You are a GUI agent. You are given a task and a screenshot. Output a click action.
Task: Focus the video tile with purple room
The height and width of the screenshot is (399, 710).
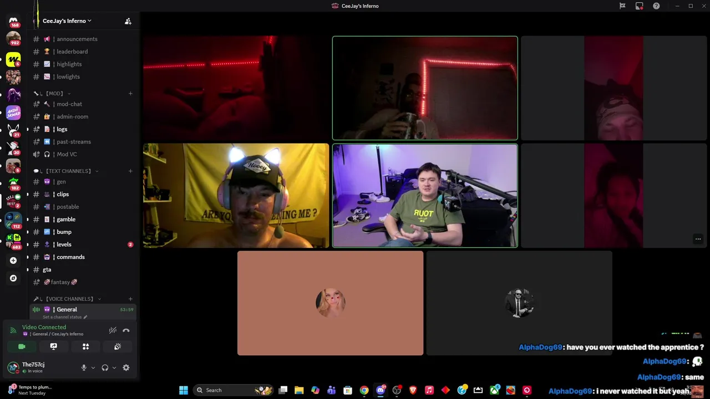[x=425, y=196]
